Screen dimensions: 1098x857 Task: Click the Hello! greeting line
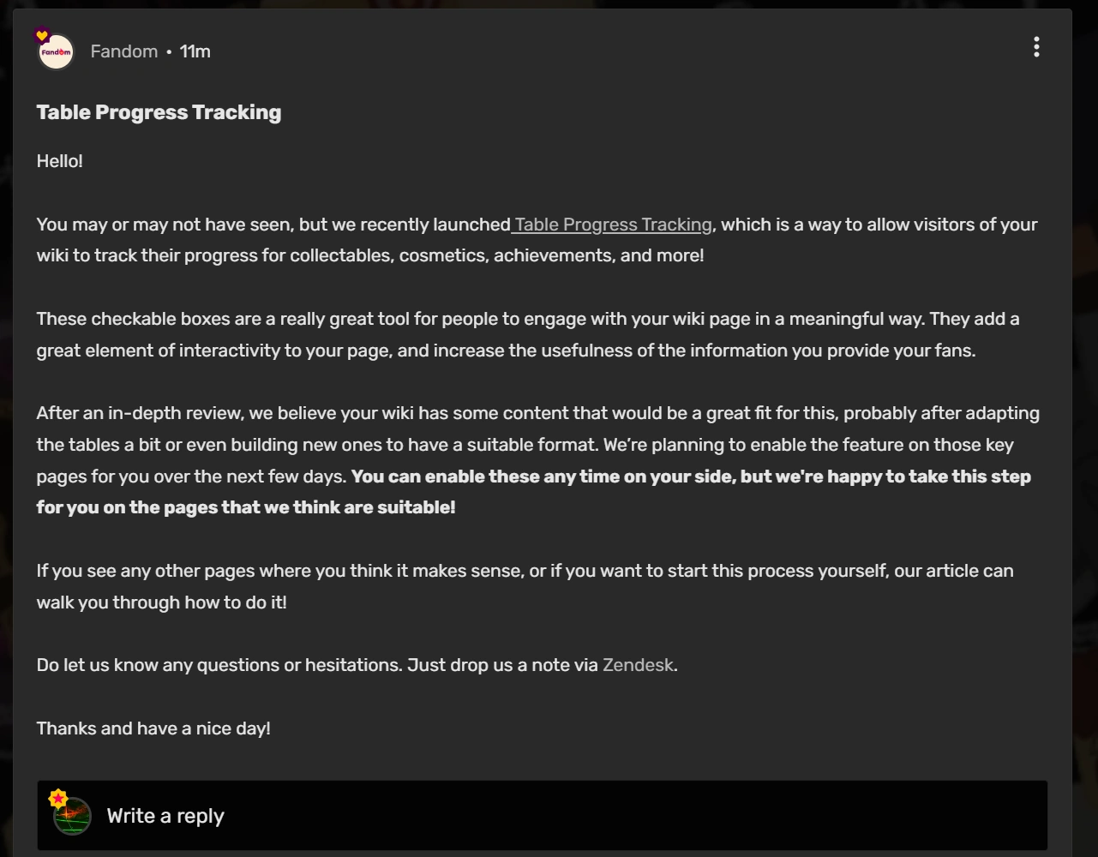[x=60, y=161]
